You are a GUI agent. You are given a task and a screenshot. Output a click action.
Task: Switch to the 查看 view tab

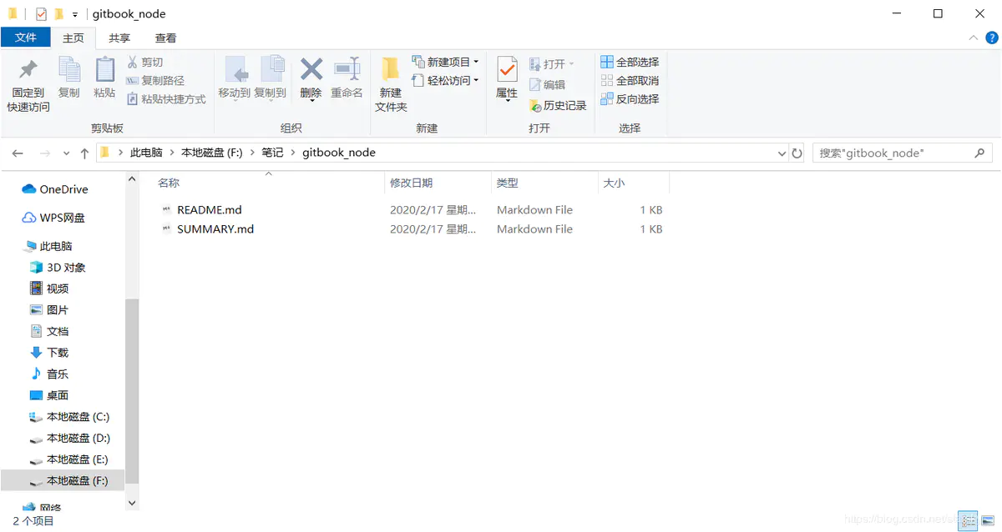coord(165,38)
